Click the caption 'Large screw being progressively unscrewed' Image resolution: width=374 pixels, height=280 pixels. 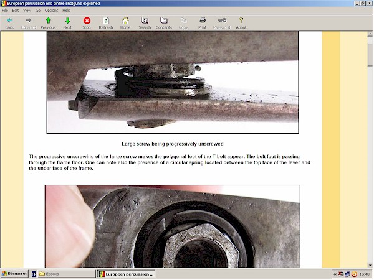pos(173,144)
